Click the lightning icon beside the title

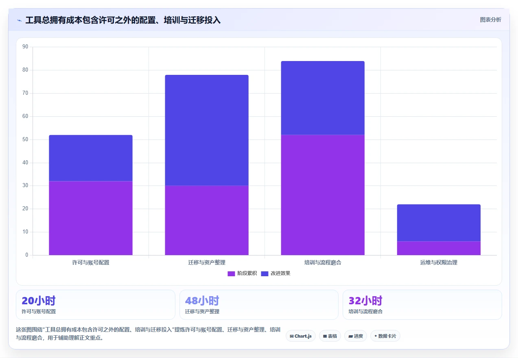coord(19,20)
